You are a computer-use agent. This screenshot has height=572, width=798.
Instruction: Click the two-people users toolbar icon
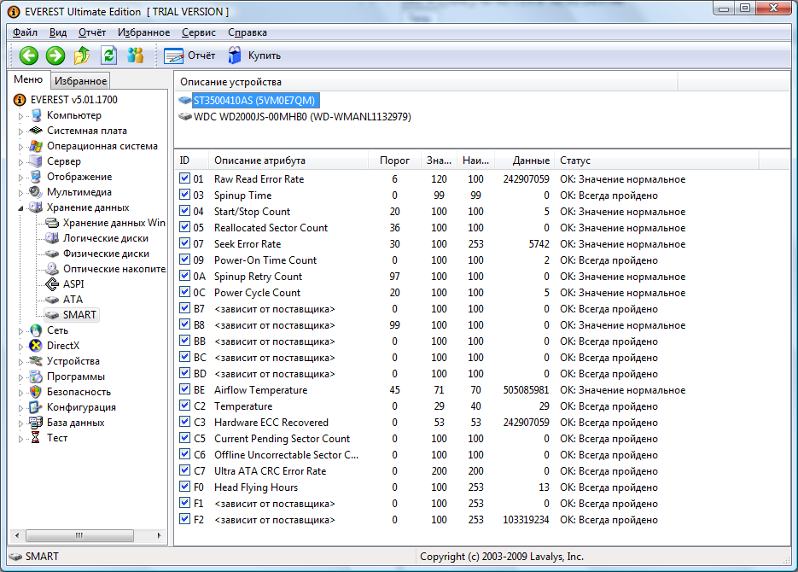tap(135, 55)
